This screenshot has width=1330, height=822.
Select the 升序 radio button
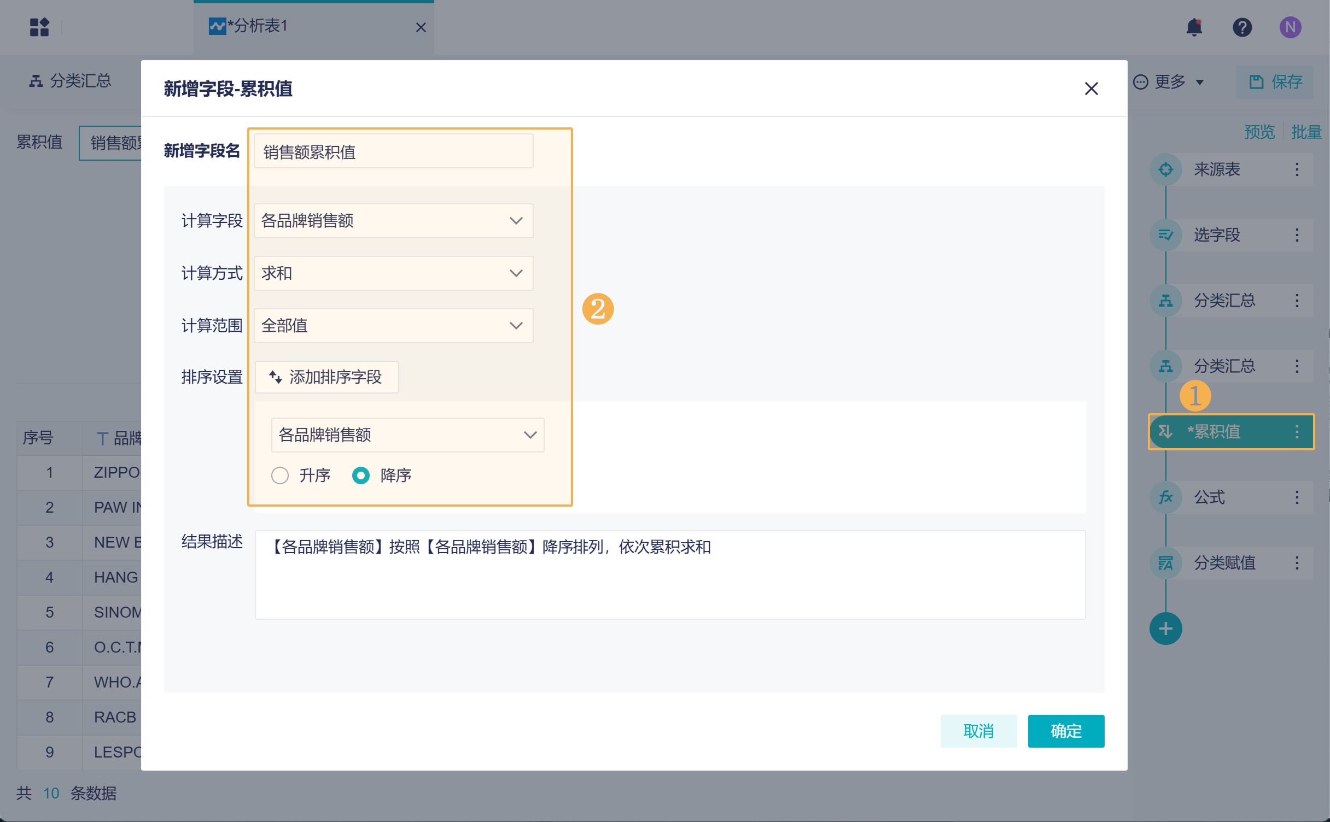tap(280, 475)
